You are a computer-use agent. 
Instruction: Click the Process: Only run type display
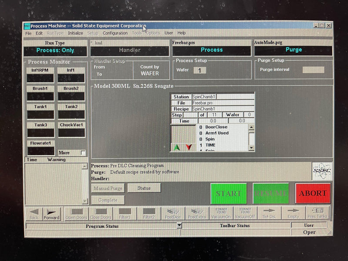point(55,50)
